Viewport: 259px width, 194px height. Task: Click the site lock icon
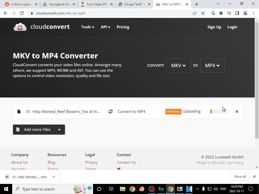pyautogui.click(x=32, y=13)
